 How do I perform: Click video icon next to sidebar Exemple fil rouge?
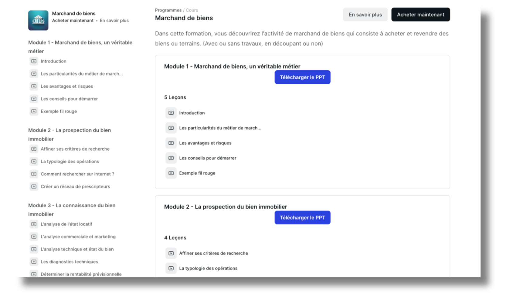[x=34, y=111]
